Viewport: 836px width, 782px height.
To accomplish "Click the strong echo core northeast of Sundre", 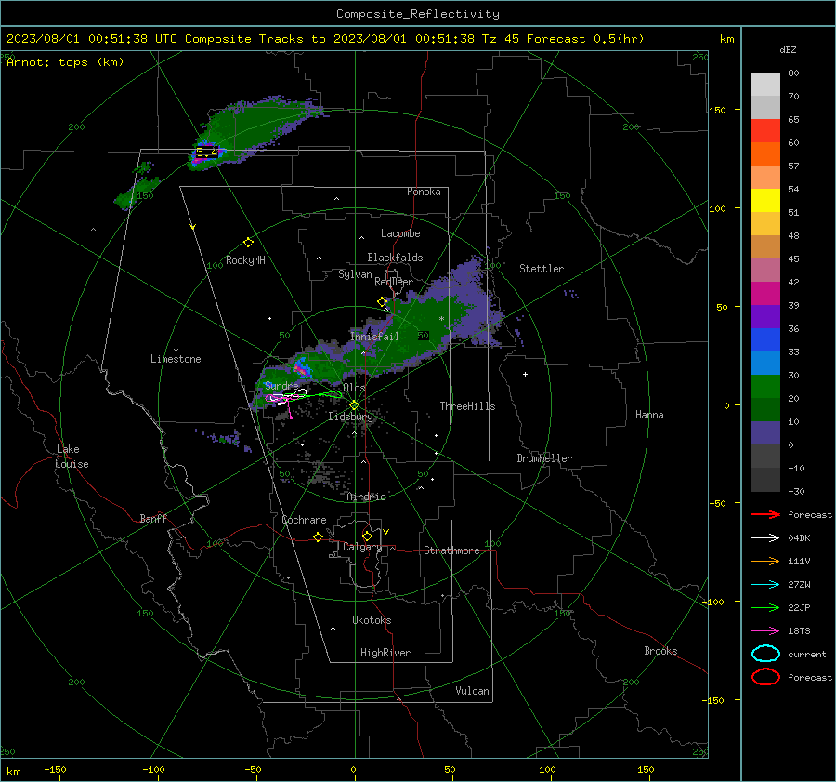I will 301,368.
